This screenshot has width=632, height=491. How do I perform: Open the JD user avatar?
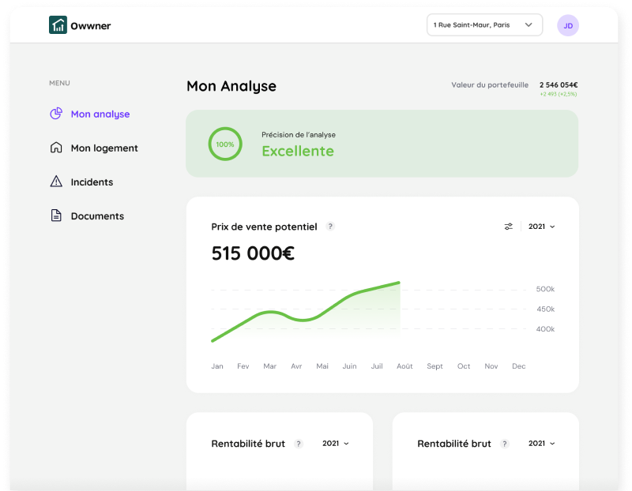coord(568,25)
